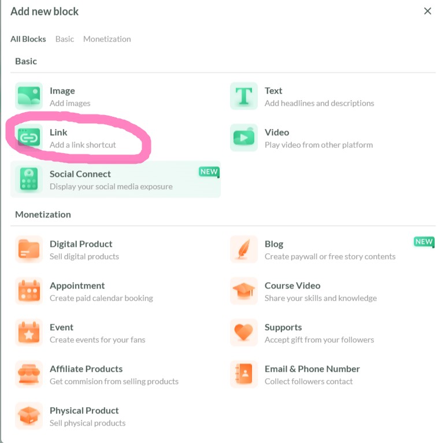
Task: Click the chain Link block icon
Action: click(x=29, y=138)
